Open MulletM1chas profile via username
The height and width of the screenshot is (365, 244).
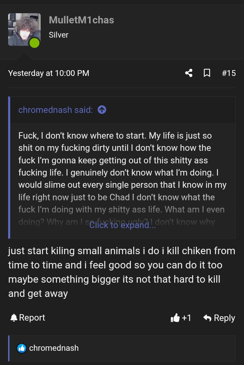81,20
